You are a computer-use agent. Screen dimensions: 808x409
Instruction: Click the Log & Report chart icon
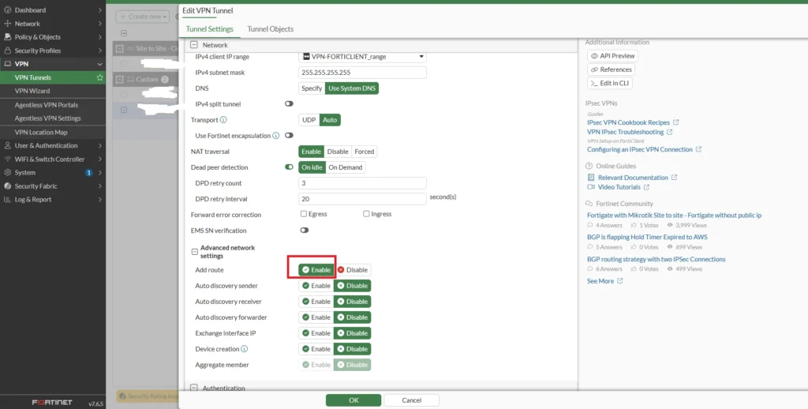click(8, 200)
